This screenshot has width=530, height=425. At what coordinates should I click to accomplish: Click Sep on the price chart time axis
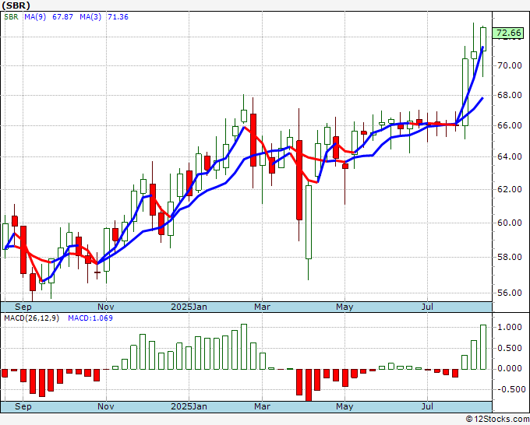pyautogui.click(x=23, y=307)
